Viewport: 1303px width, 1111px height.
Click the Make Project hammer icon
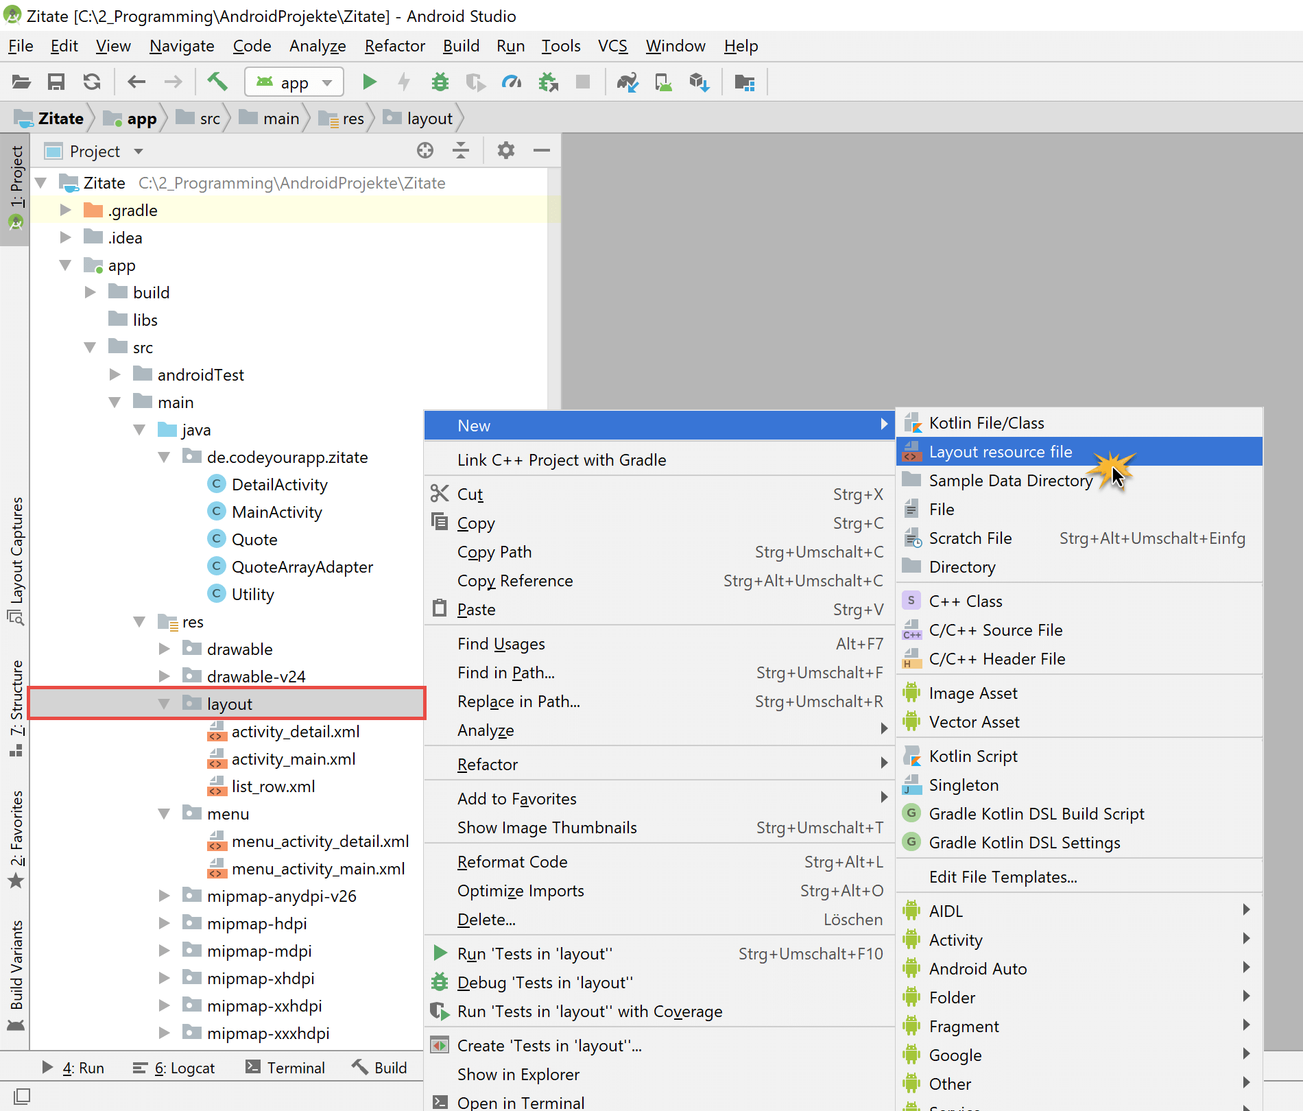click(217, 82)
